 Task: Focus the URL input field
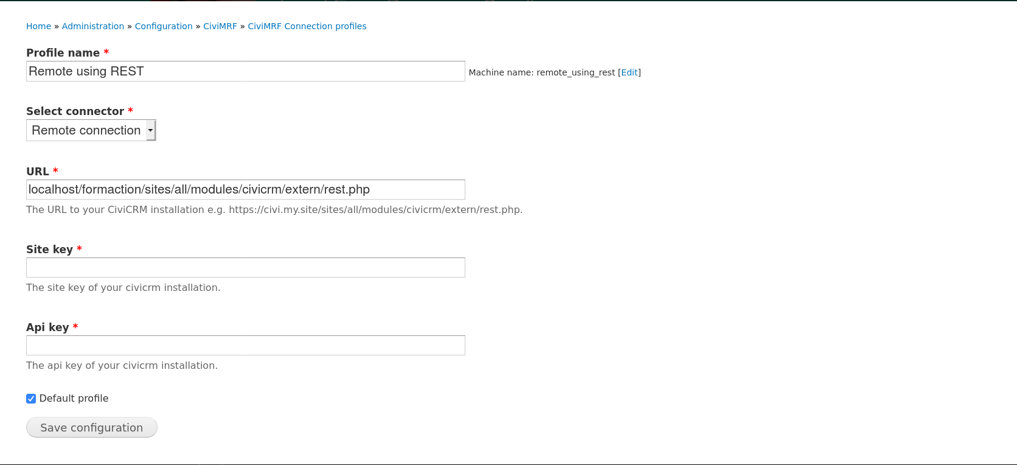click(x=245, y=189)
